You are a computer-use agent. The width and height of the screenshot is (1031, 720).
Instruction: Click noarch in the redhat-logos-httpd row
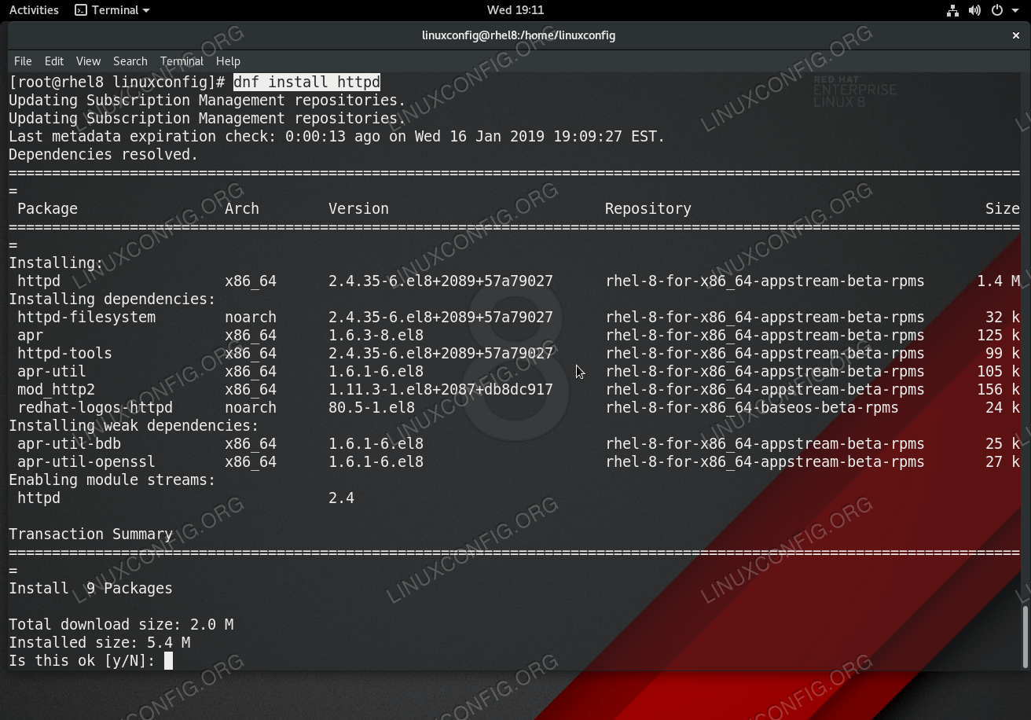click(251, 408)
